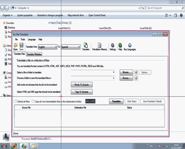Click folder icon beside the first Browse button
This screenshot has width=185, height=149.
click(136, 72)
